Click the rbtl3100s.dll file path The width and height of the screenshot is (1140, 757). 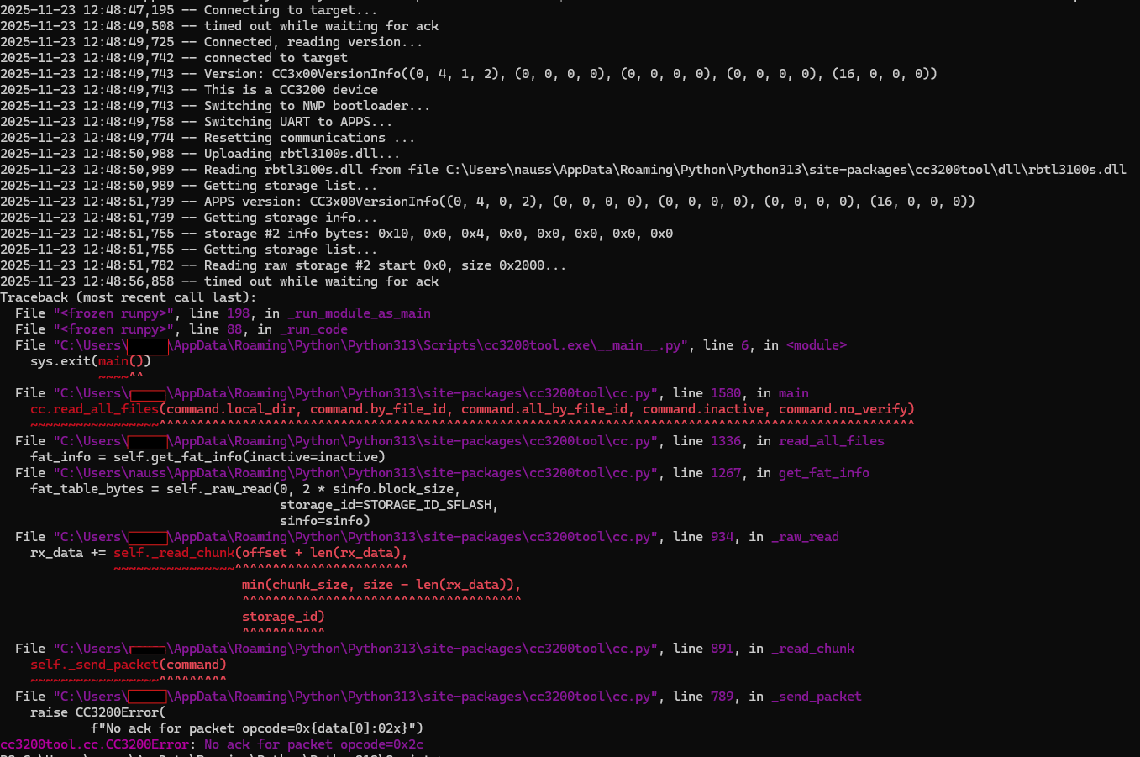coord(785,170)
